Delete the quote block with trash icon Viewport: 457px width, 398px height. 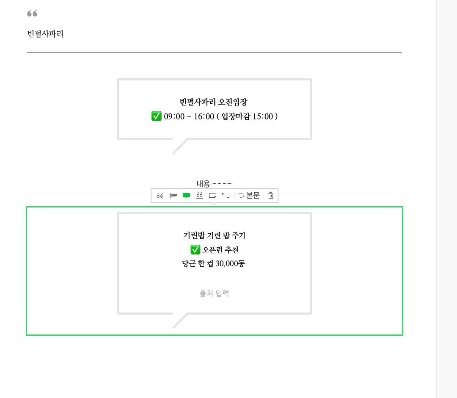271,195
